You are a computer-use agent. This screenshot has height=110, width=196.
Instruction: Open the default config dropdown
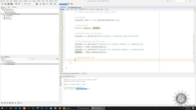point(29,4)
